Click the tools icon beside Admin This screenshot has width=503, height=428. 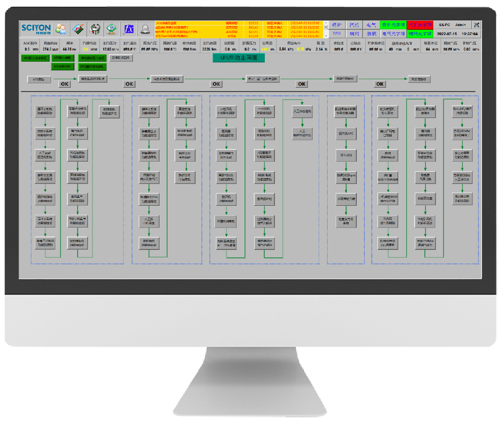[476, 24]
